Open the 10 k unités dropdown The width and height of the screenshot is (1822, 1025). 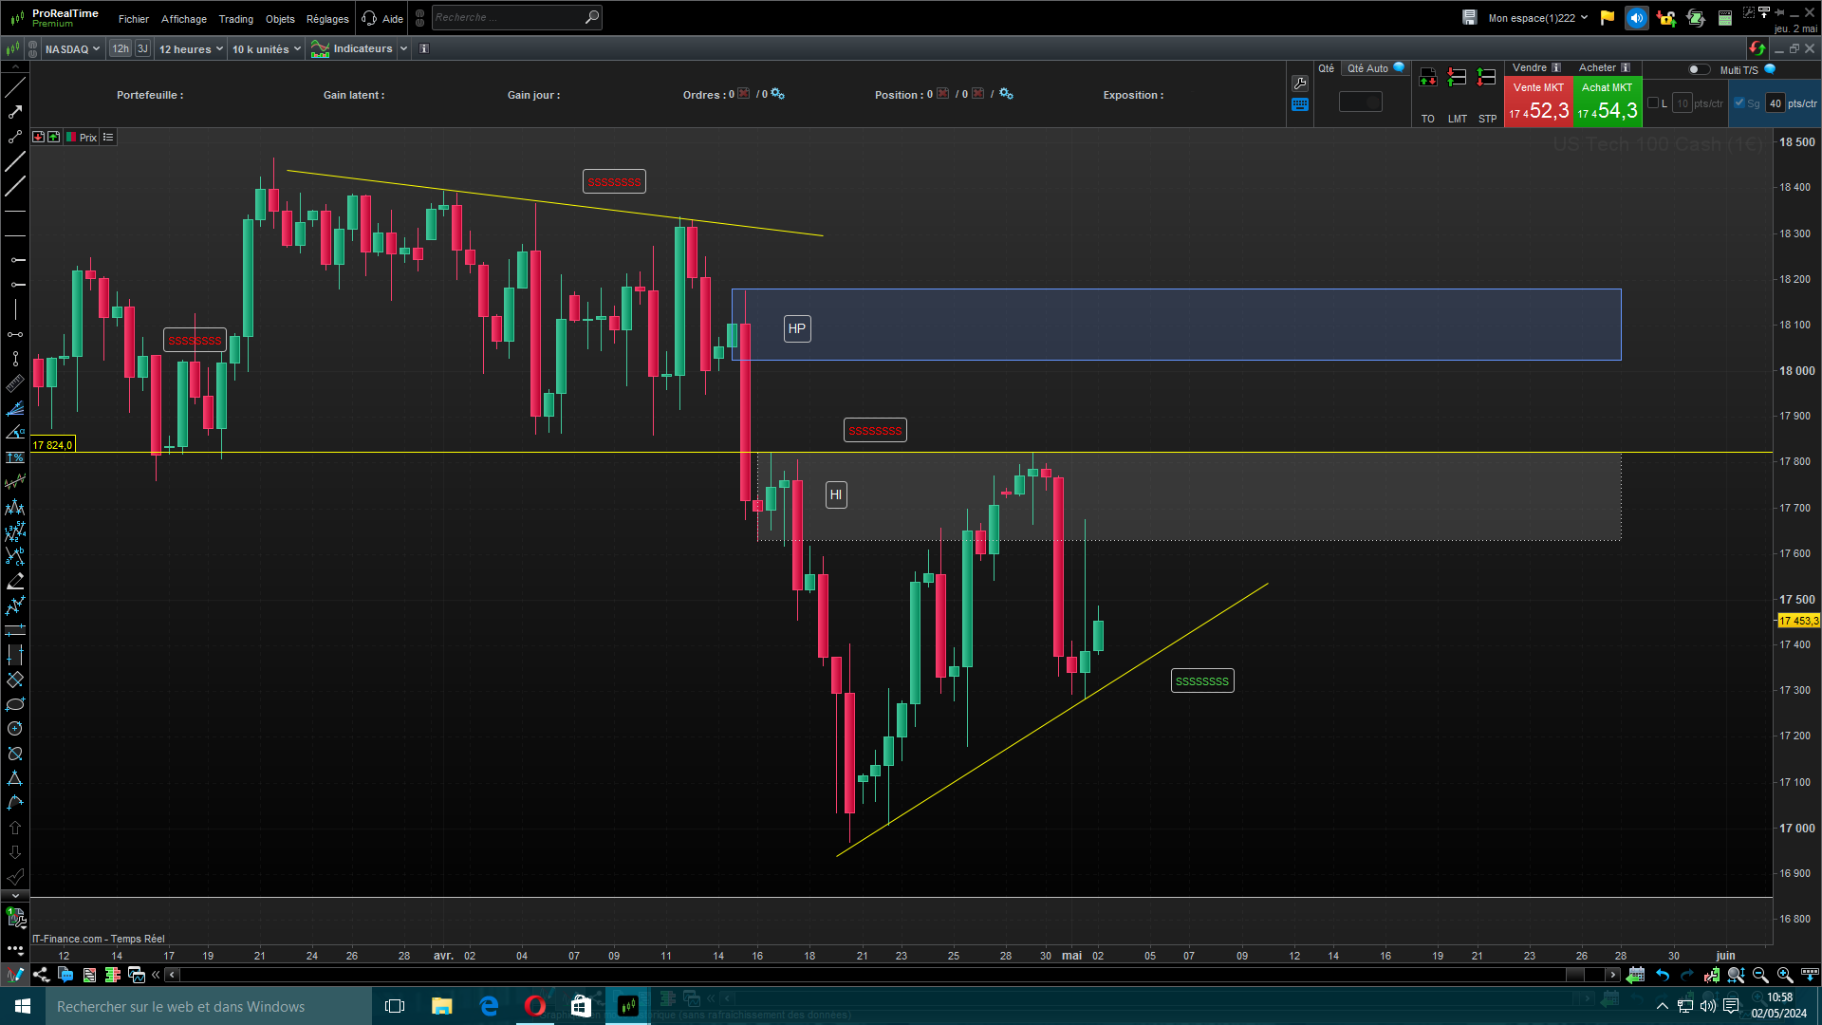coord(266,48)
